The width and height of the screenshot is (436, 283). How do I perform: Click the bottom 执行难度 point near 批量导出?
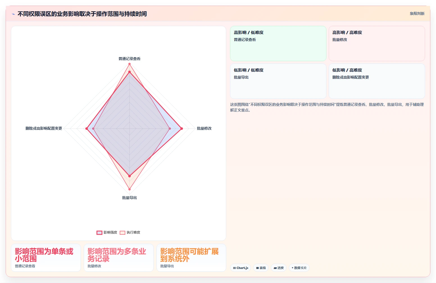point(130,189)
